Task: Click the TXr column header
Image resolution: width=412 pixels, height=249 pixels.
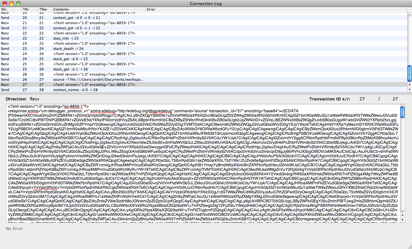Action: (30, 10)
